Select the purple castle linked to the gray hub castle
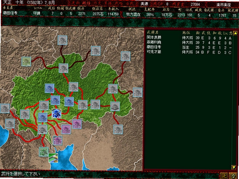 (x=66, y=129)
